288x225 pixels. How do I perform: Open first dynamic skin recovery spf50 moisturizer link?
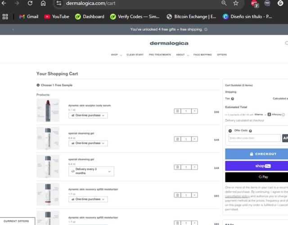93,189
